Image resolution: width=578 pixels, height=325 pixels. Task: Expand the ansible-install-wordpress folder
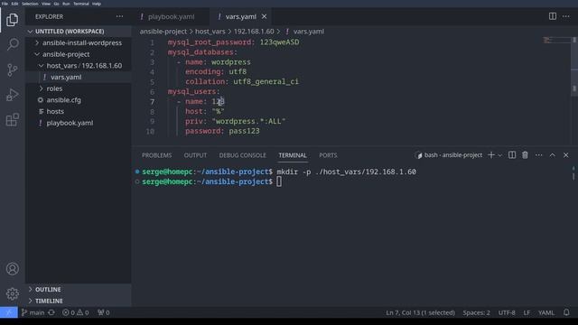tap(79, 42)
